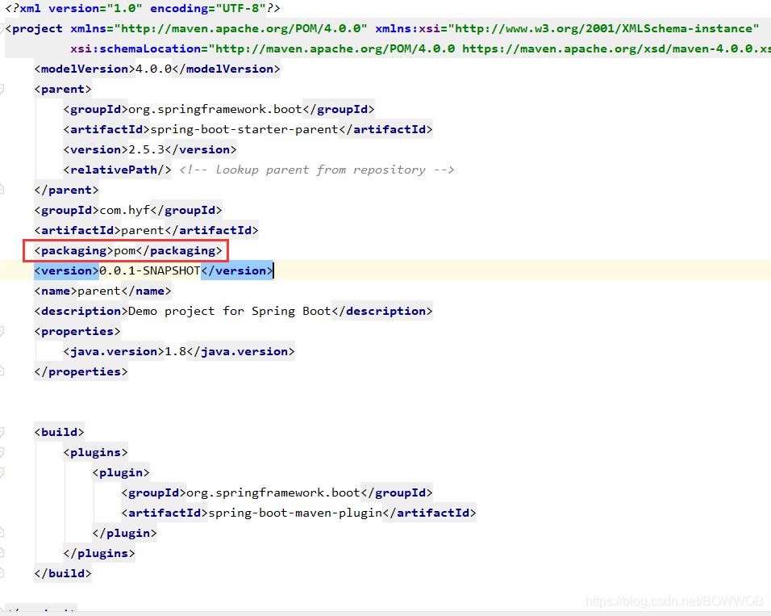This screenshot has width=771, height=616.
Task: Click the xsi:schemaLocation attribute name
Action: click(135, 48)
